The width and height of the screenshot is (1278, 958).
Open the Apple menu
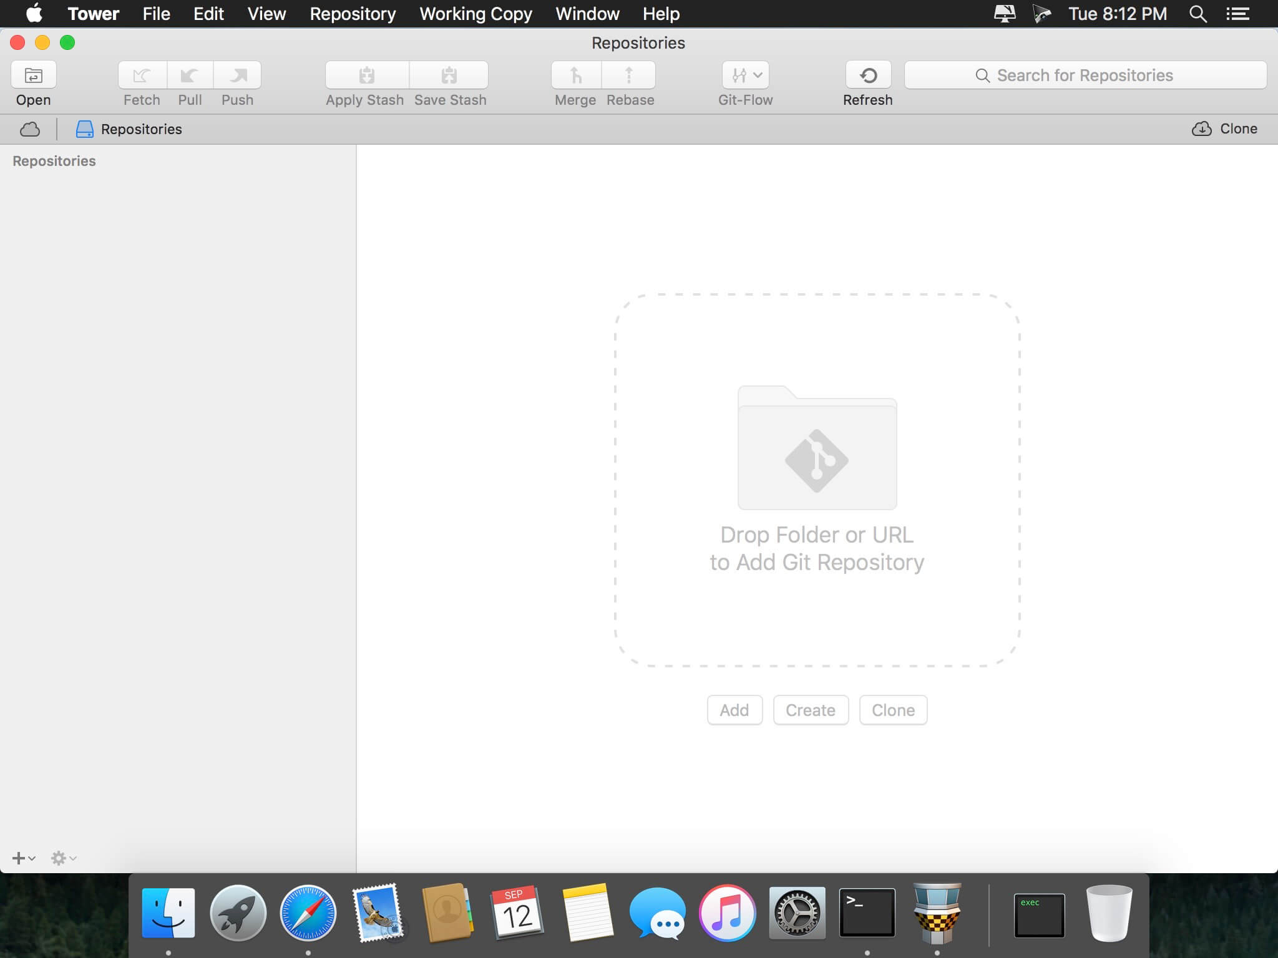pos(34,13)
